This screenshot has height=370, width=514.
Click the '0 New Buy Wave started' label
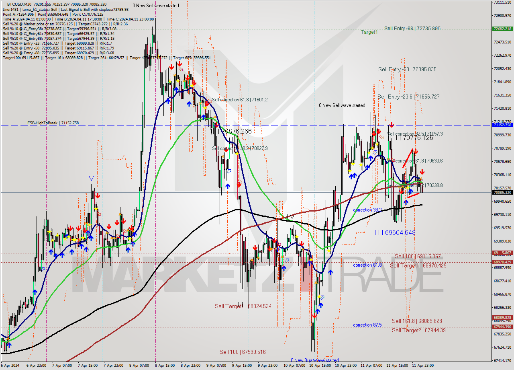[315, 360]
